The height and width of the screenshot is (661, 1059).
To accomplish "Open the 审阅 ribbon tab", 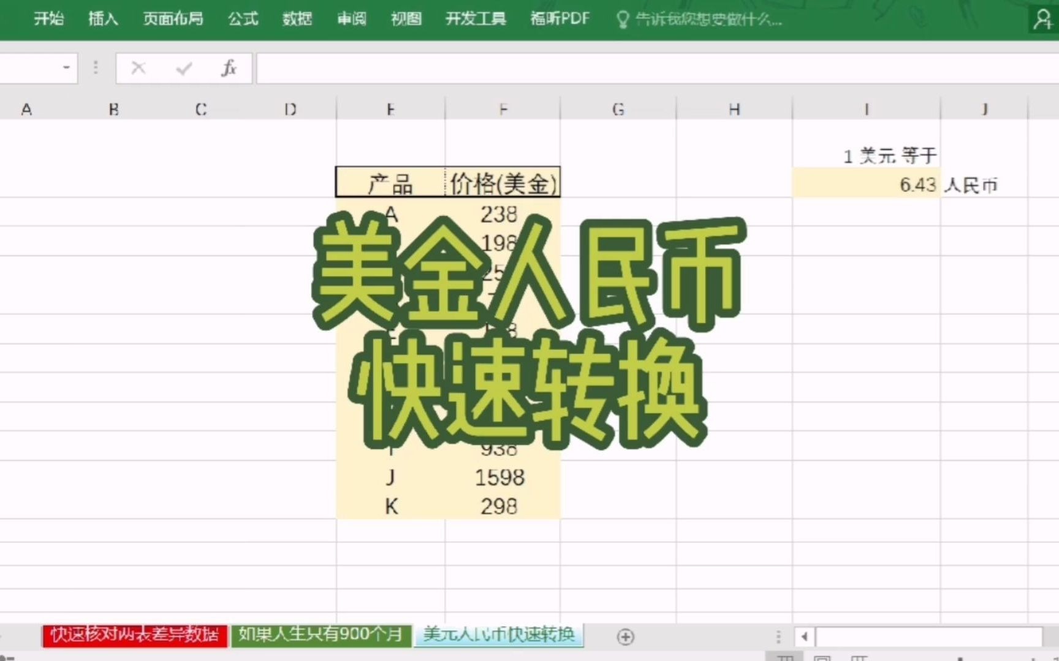I will [x=352, y=19].
